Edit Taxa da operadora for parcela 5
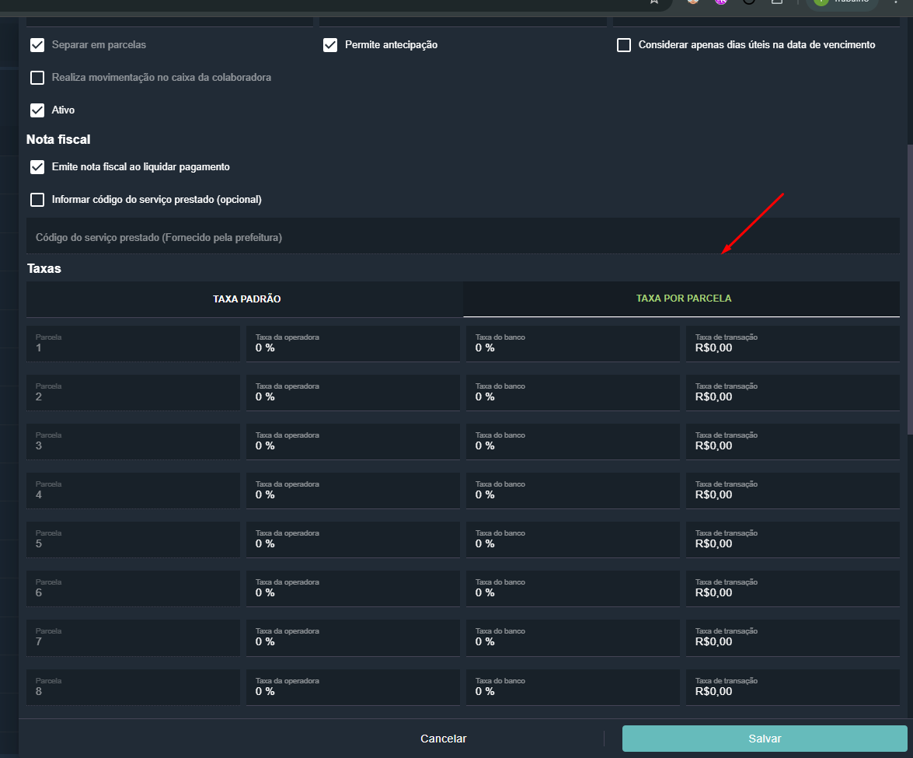The height and width of the screenshot is (758, 913). click(353, 540)
